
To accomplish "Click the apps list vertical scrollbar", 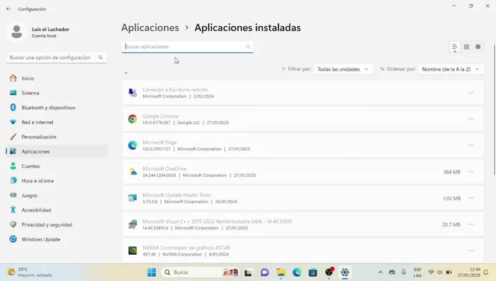I will 494,110.
